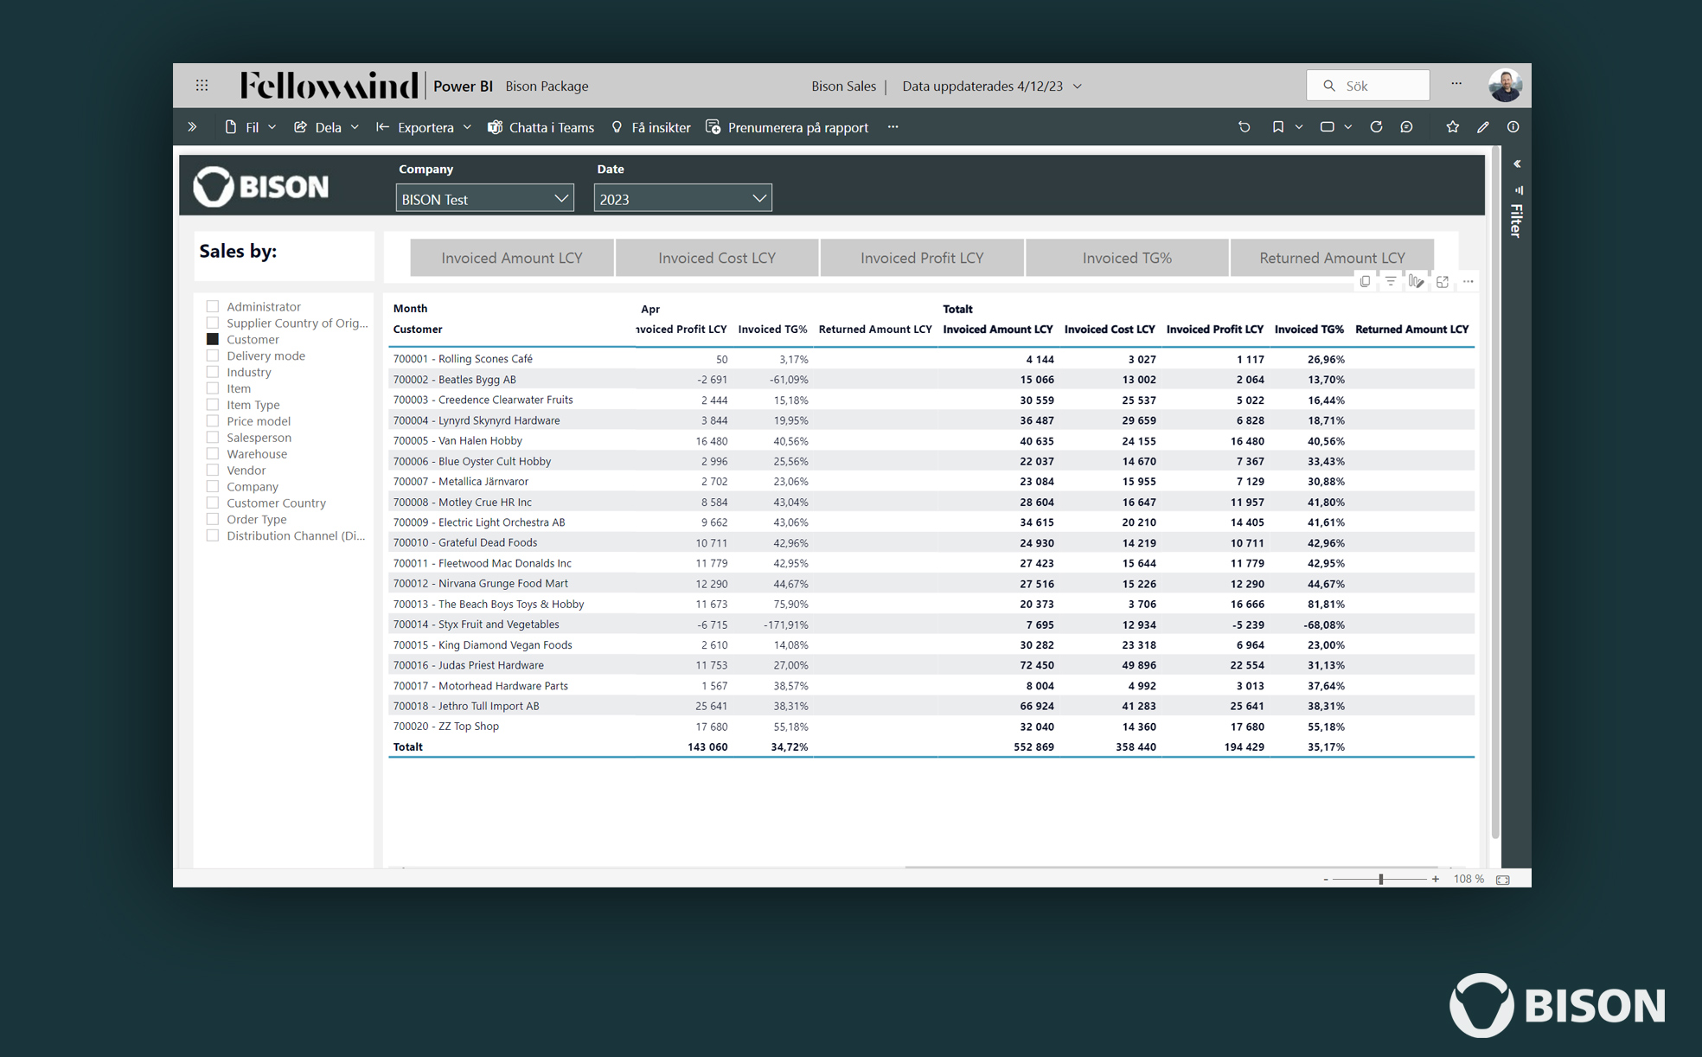Click the subscribe to report icon
The image size is (1702, 1057).
[713, 127]
